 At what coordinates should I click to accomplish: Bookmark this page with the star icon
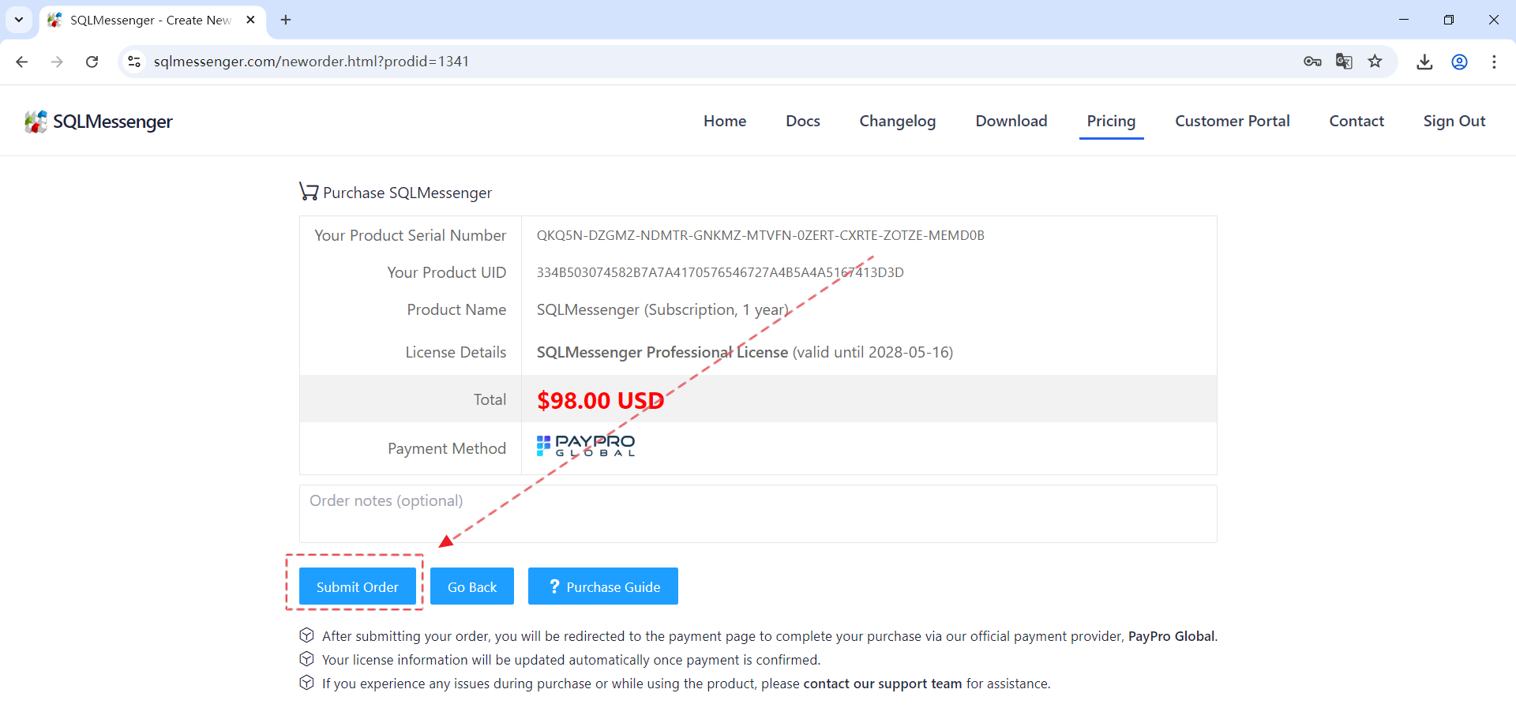(1375, 62)
